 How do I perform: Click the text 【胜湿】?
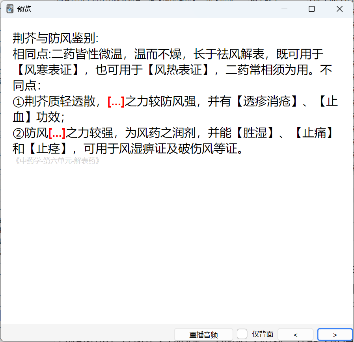point(255,133)
